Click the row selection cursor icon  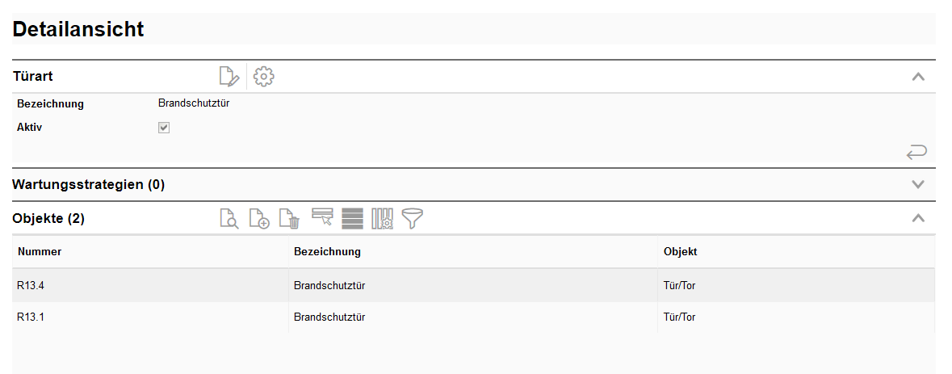pyautogui.click(x=322, y=217)
